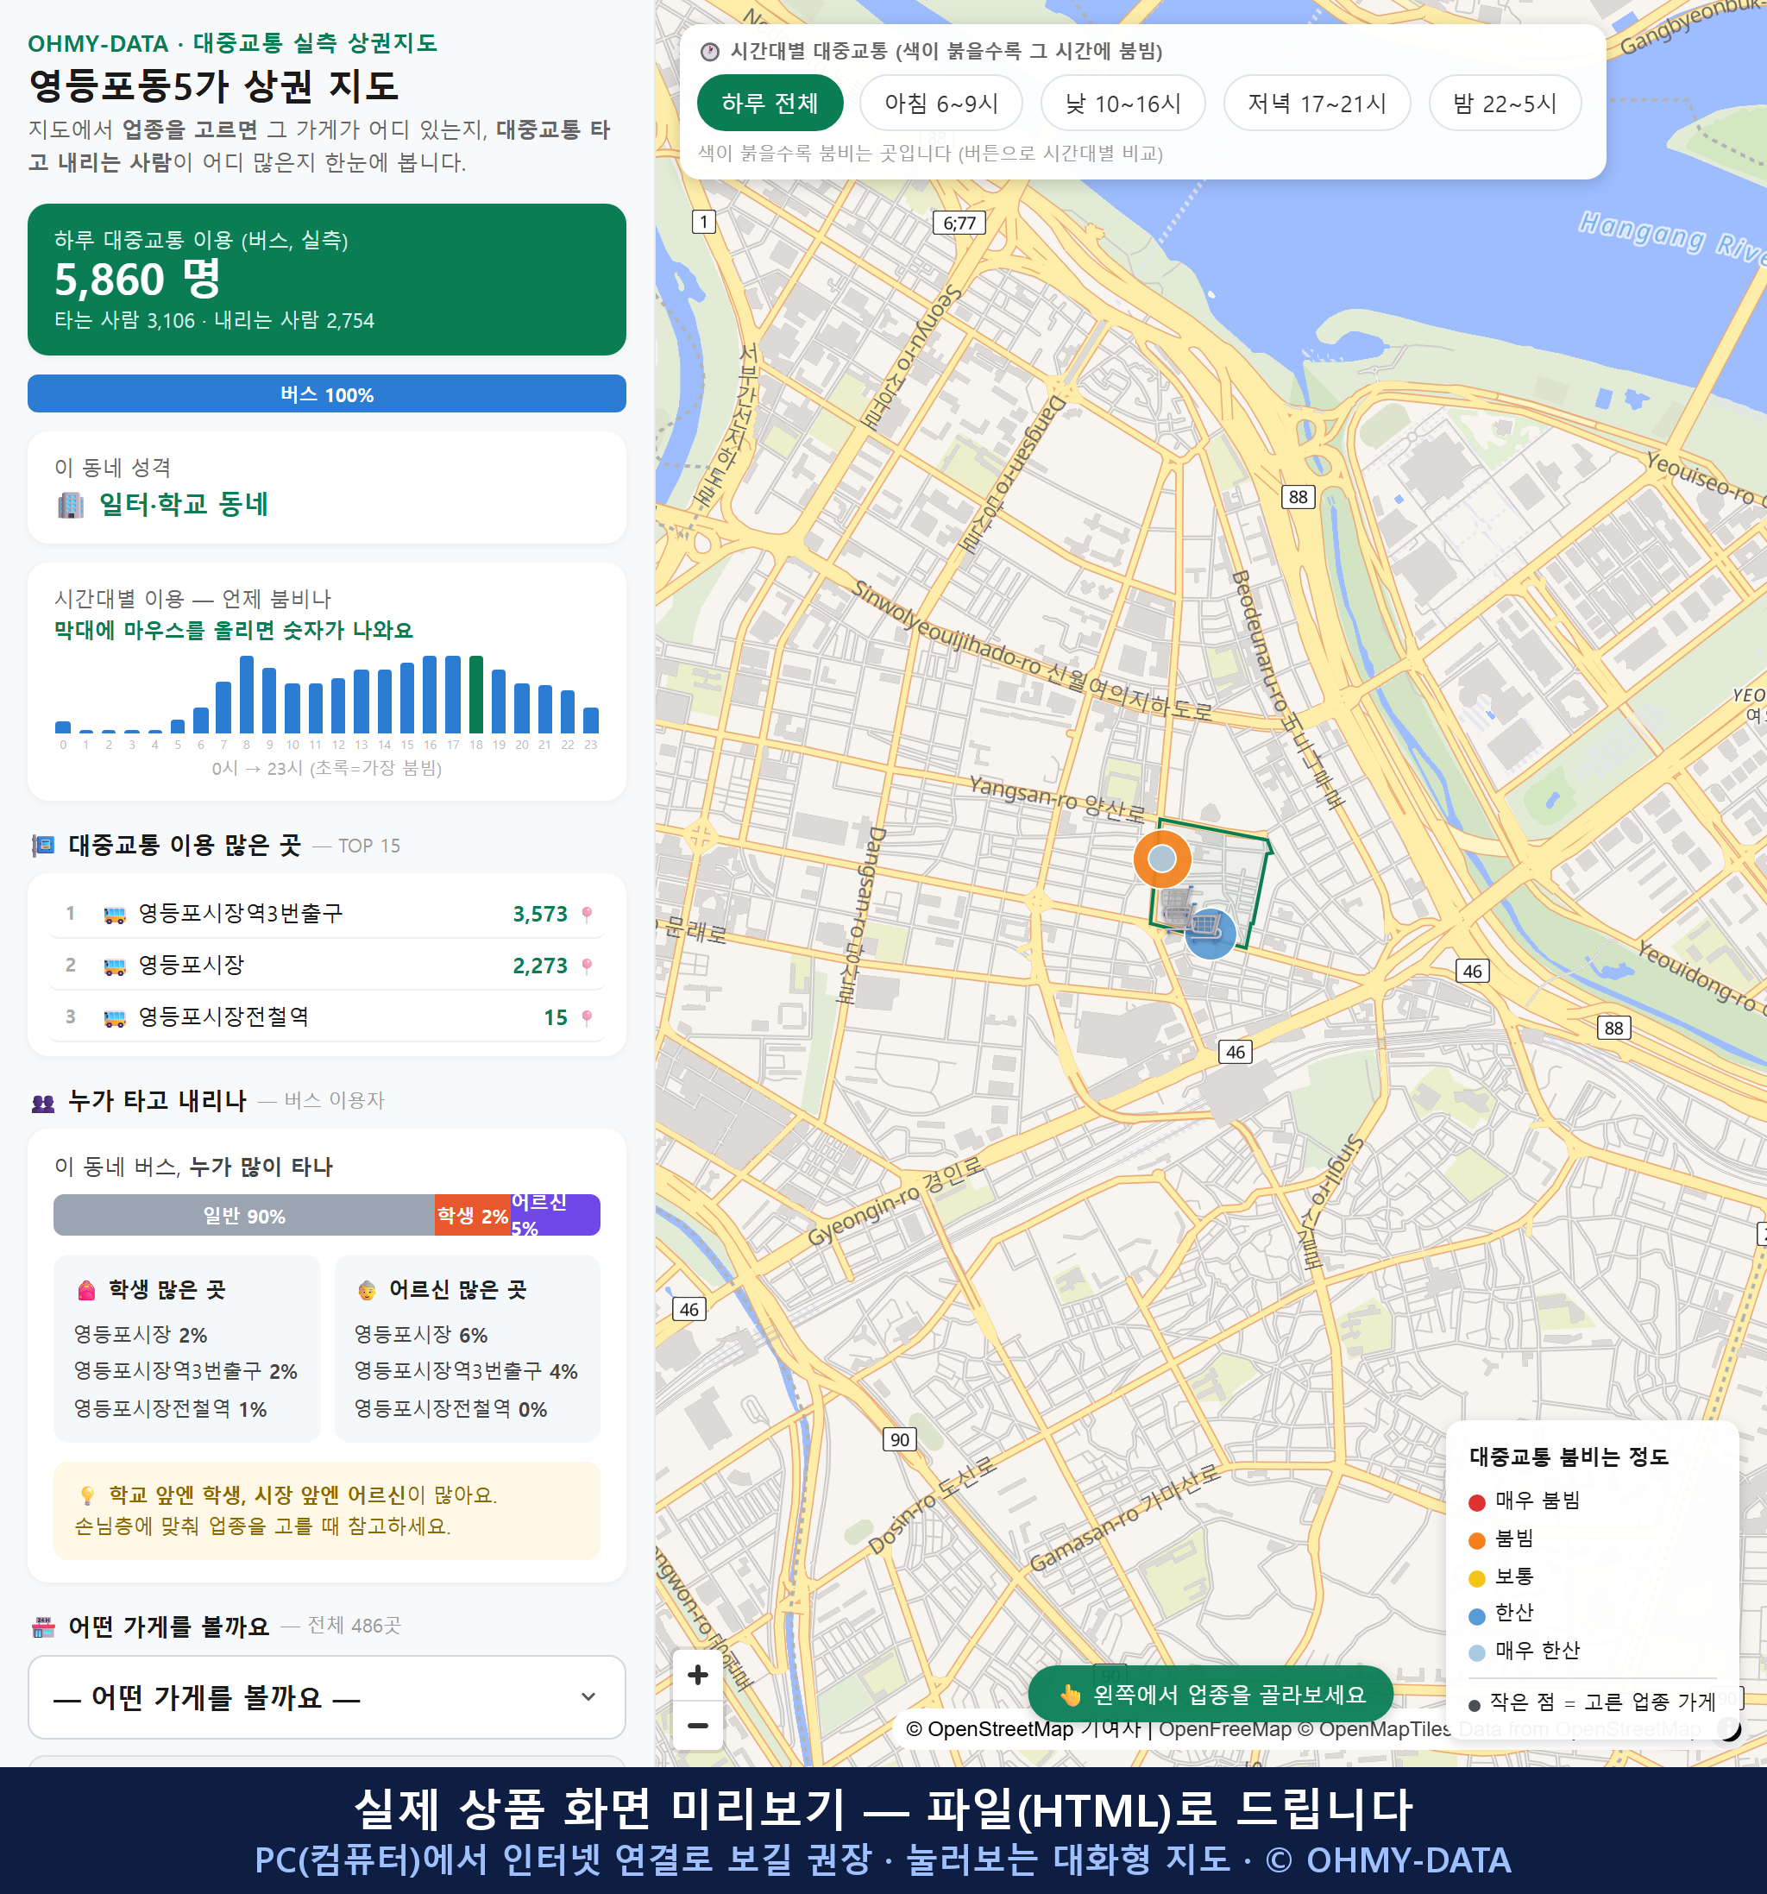Screen dimensions: 1767x1894
Task: Click the 붐빔 orange legend dot
Action: point(1476,1540)
